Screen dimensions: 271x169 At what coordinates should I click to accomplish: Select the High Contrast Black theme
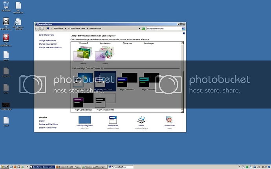click(83, 102)
